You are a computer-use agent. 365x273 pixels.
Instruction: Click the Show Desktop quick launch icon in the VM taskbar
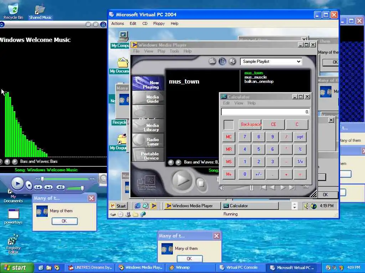(145, 206)
